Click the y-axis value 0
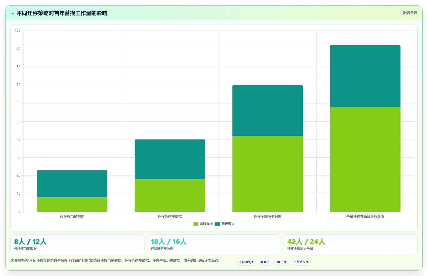 (19, 212)
